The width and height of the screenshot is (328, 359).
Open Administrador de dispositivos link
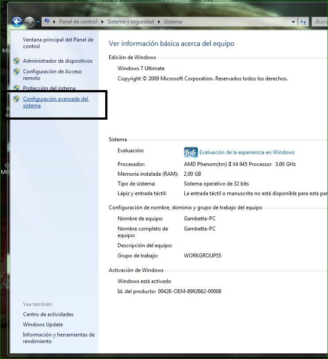(57, 61)
